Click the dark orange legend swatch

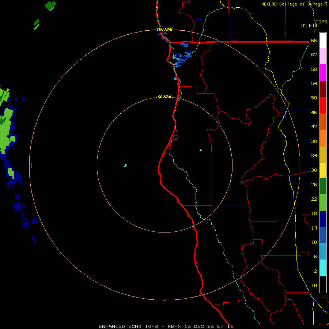coord(323,121)
